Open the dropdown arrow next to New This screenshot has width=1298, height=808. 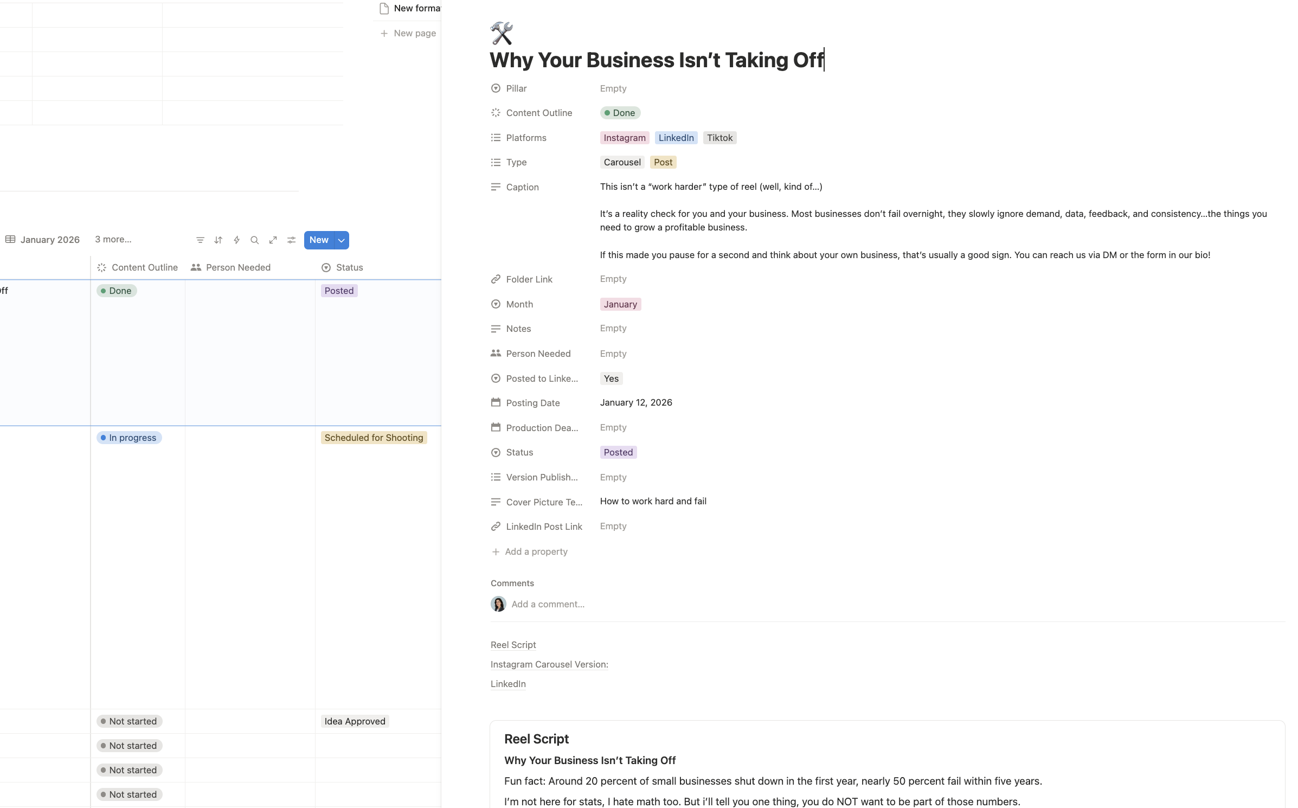[x=342, y=240]
